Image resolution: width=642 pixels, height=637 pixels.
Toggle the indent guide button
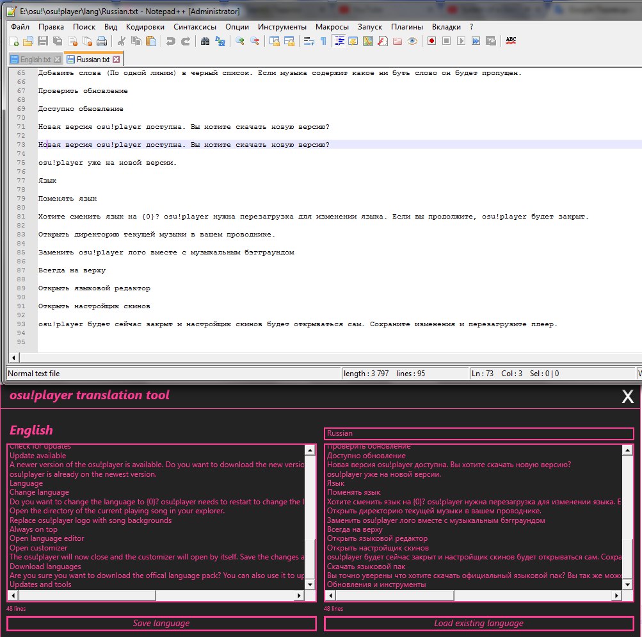click(339, 41)
